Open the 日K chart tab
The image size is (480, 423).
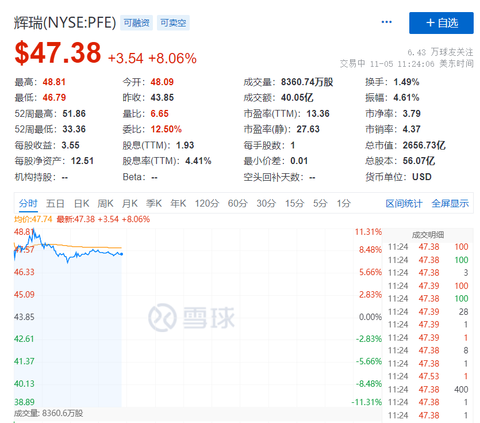(82, 203)
